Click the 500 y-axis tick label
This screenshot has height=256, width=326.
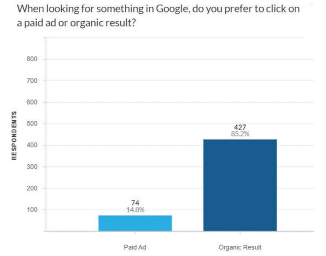point(32,124)
